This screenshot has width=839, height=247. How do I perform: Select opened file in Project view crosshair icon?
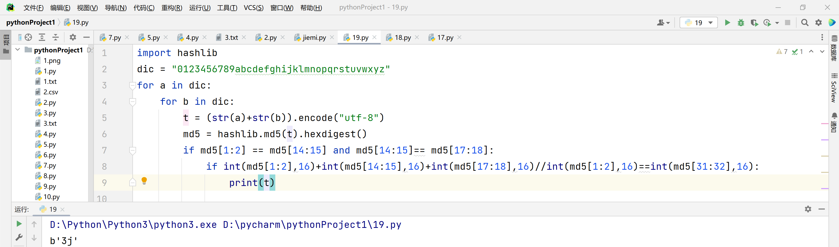(28, 37)
